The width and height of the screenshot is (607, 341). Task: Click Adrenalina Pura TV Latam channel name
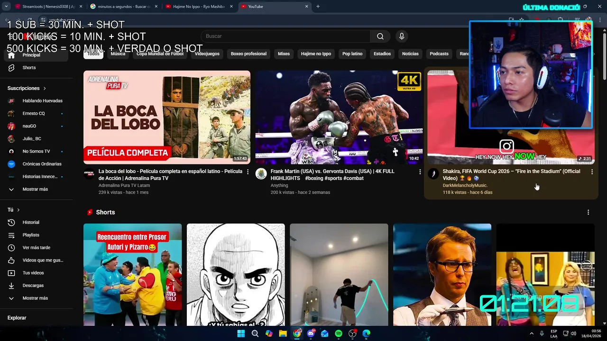click(124, 186)
